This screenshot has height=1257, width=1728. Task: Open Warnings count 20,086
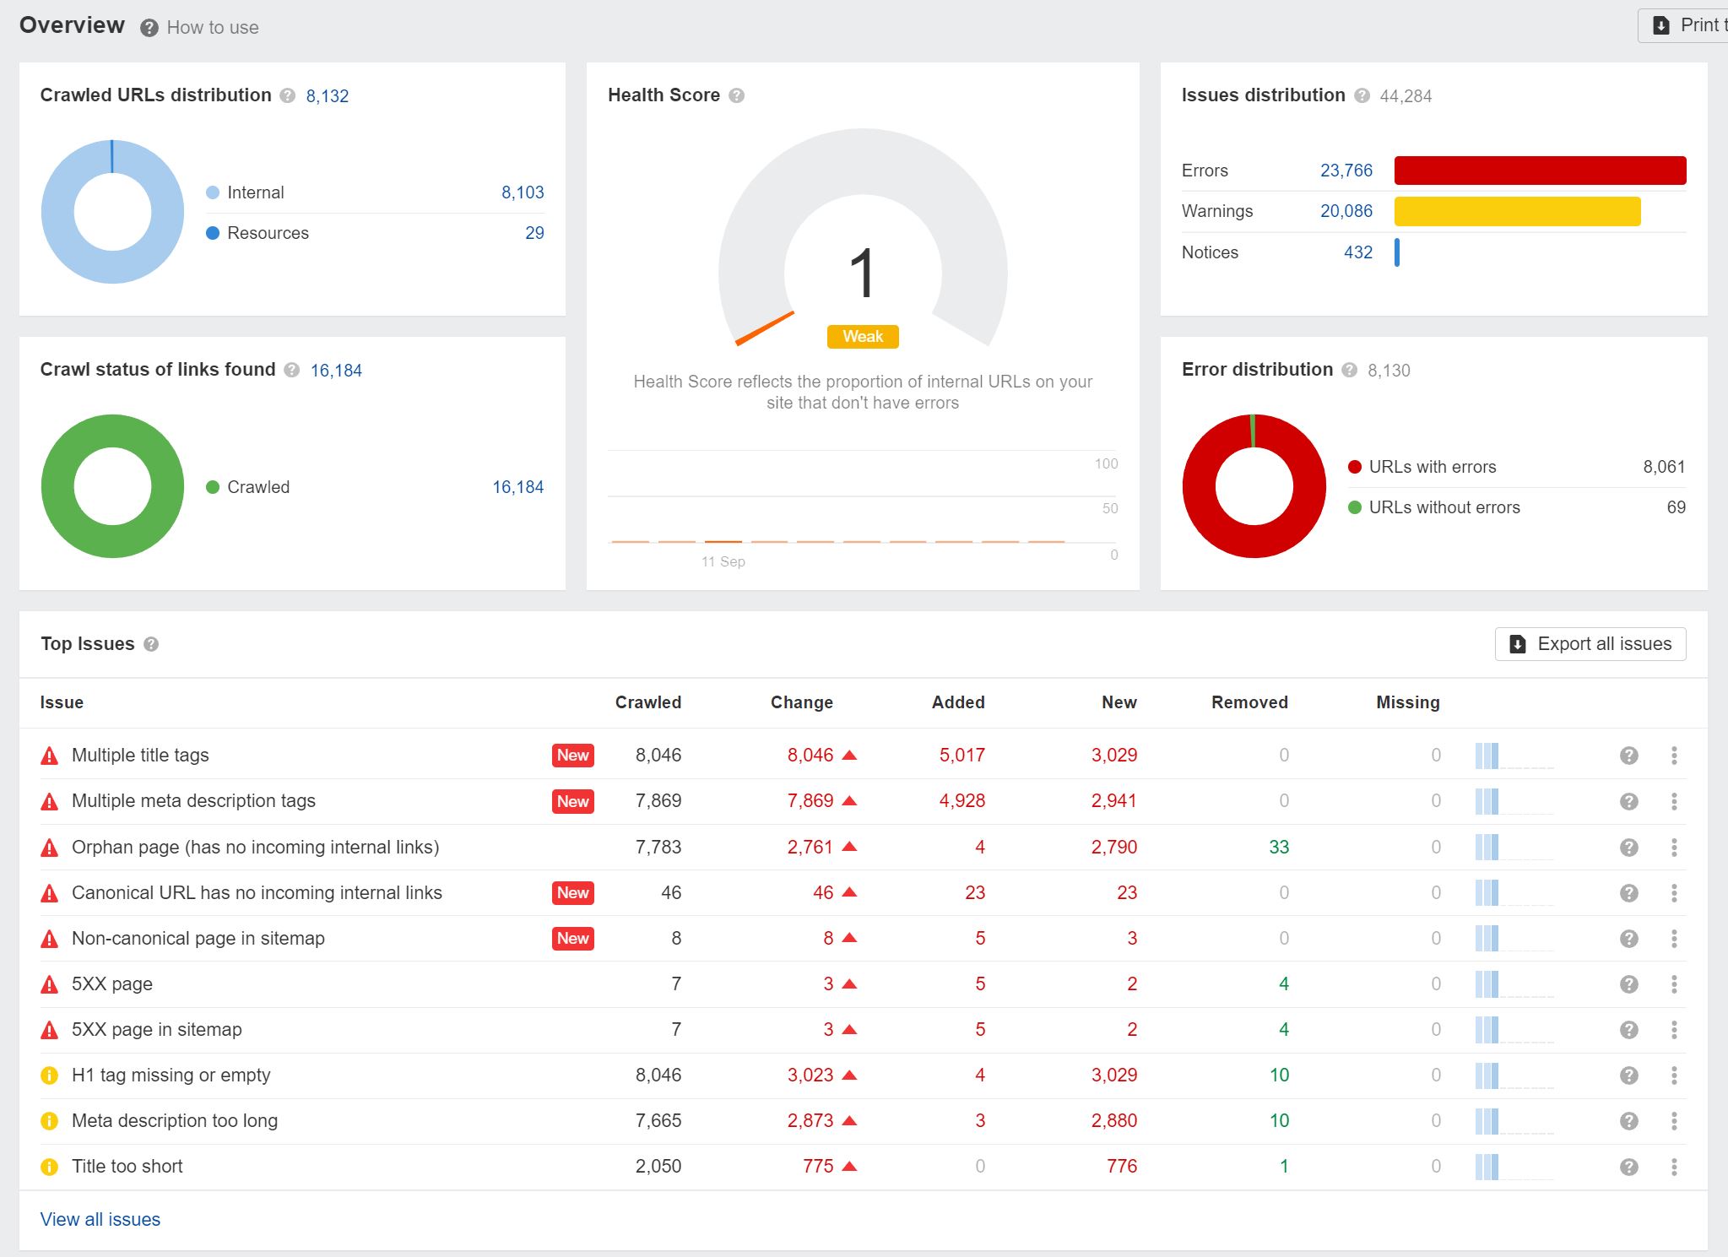tap(1346, 211)
